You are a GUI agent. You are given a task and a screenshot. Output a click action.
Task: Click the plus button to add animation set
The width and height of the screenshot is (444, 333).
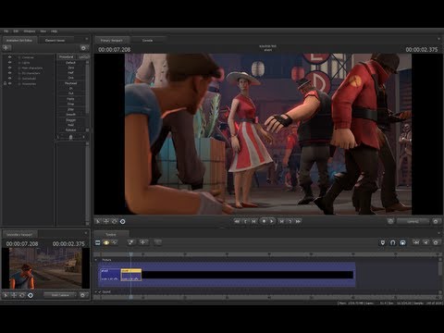(6, 48)
